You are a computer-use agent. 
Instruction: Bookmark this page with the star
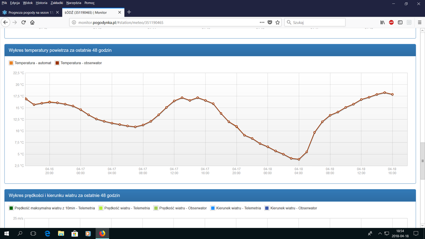point(278,23)
